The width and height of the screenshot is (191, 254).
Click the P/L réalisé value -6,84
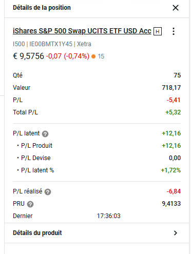(x=174, y=191)
